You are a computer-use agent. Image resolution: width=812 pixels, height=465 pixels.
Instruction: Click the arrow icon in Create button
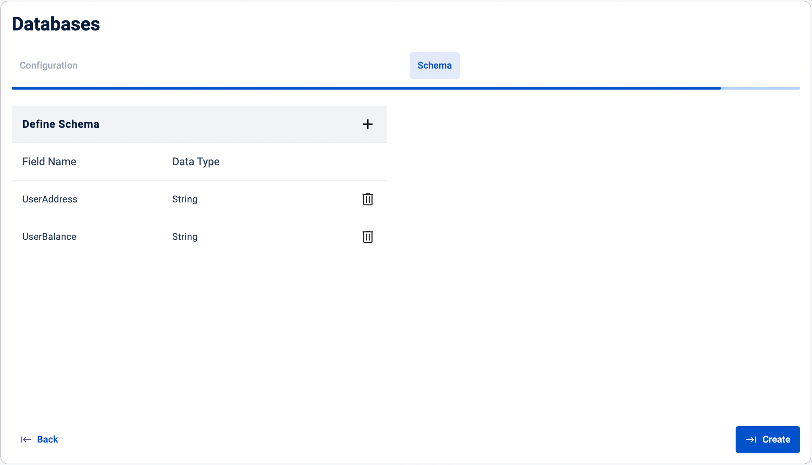coord(751,440)
